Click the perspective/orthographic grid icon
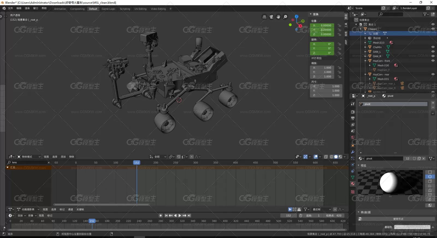 264,17
